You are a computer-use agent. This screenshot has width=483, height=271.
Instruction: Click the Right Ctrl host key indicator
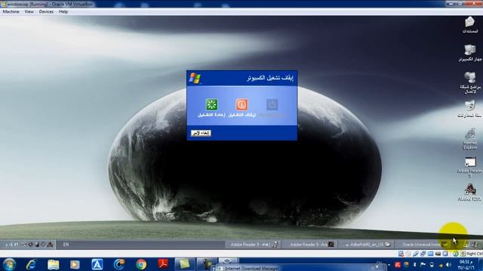coord(474,254)
